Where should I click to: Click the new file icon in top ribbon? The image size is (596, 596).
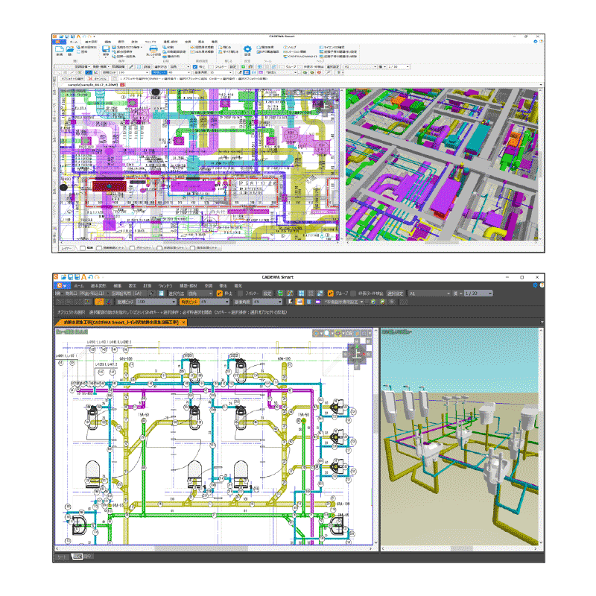[x=58, y=49]
